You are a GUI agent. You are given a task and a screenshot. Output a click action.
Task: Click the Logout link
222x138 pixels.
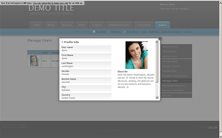pos(187,31)
